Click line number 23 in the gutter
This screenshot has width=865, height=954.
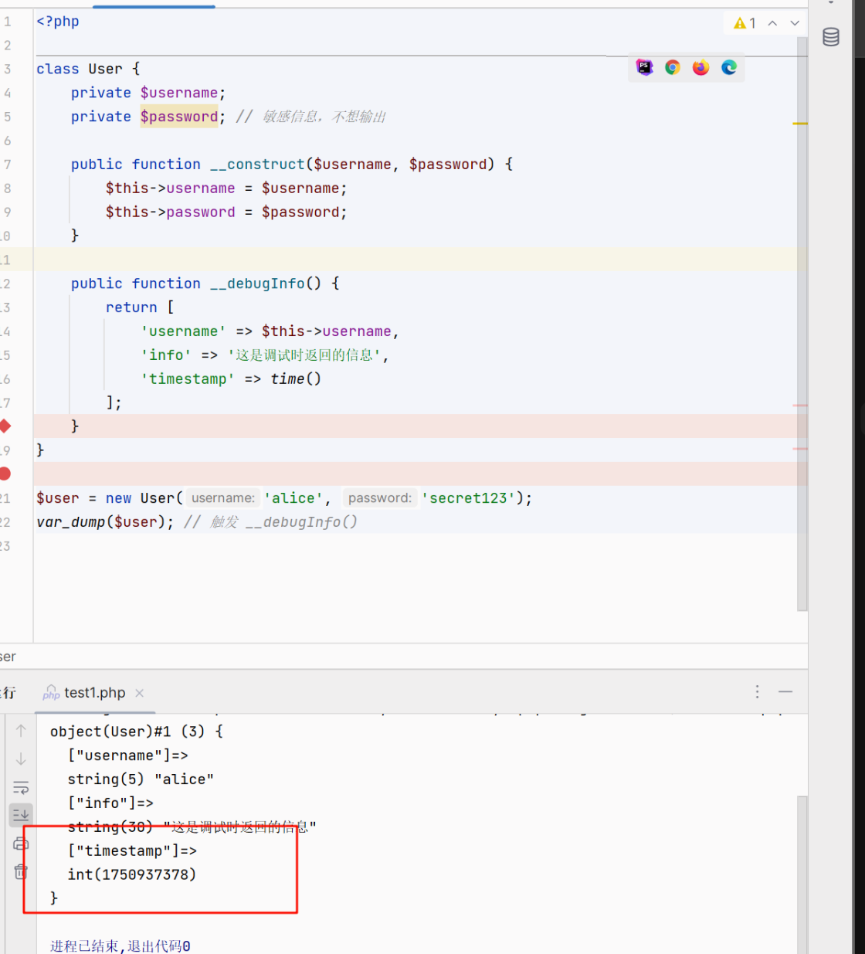[5, 546]
